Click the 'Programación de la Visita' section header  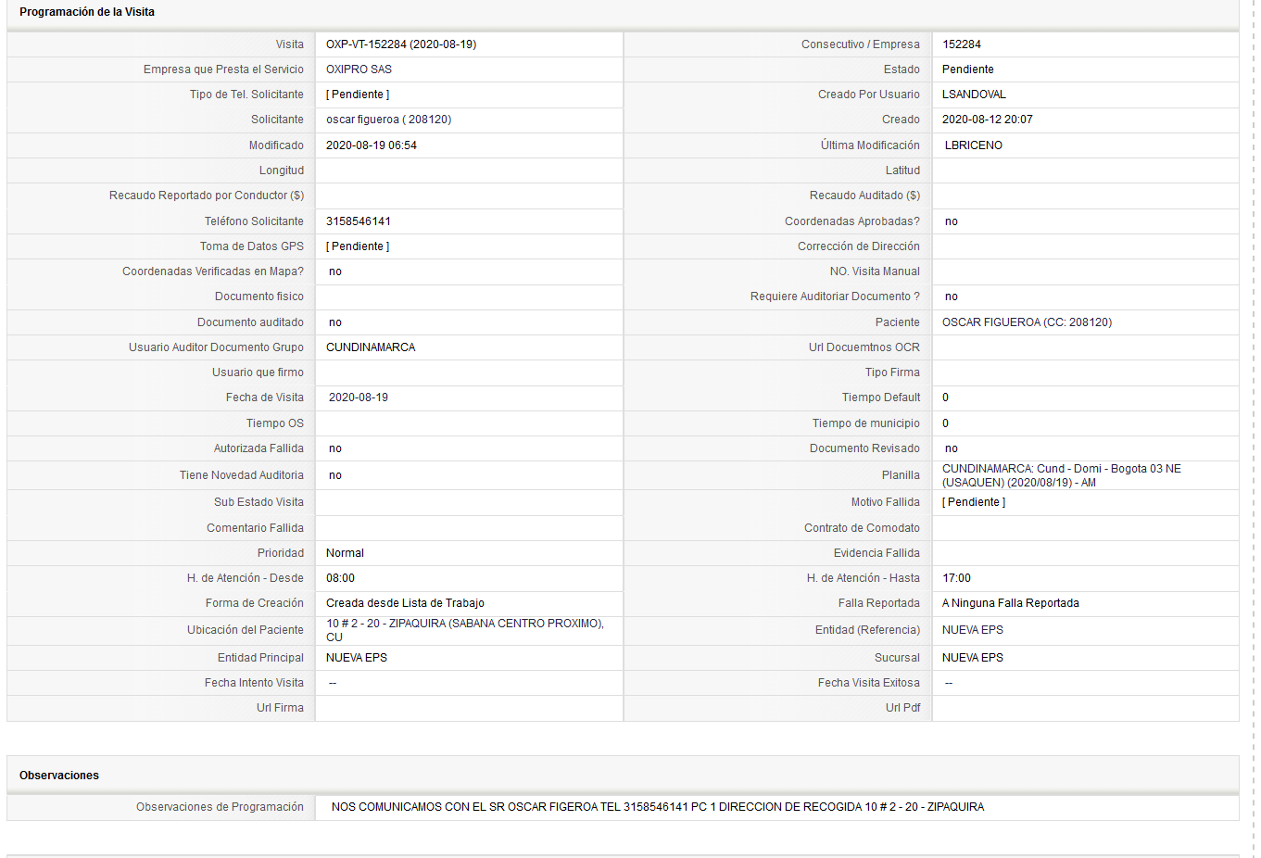87,12
